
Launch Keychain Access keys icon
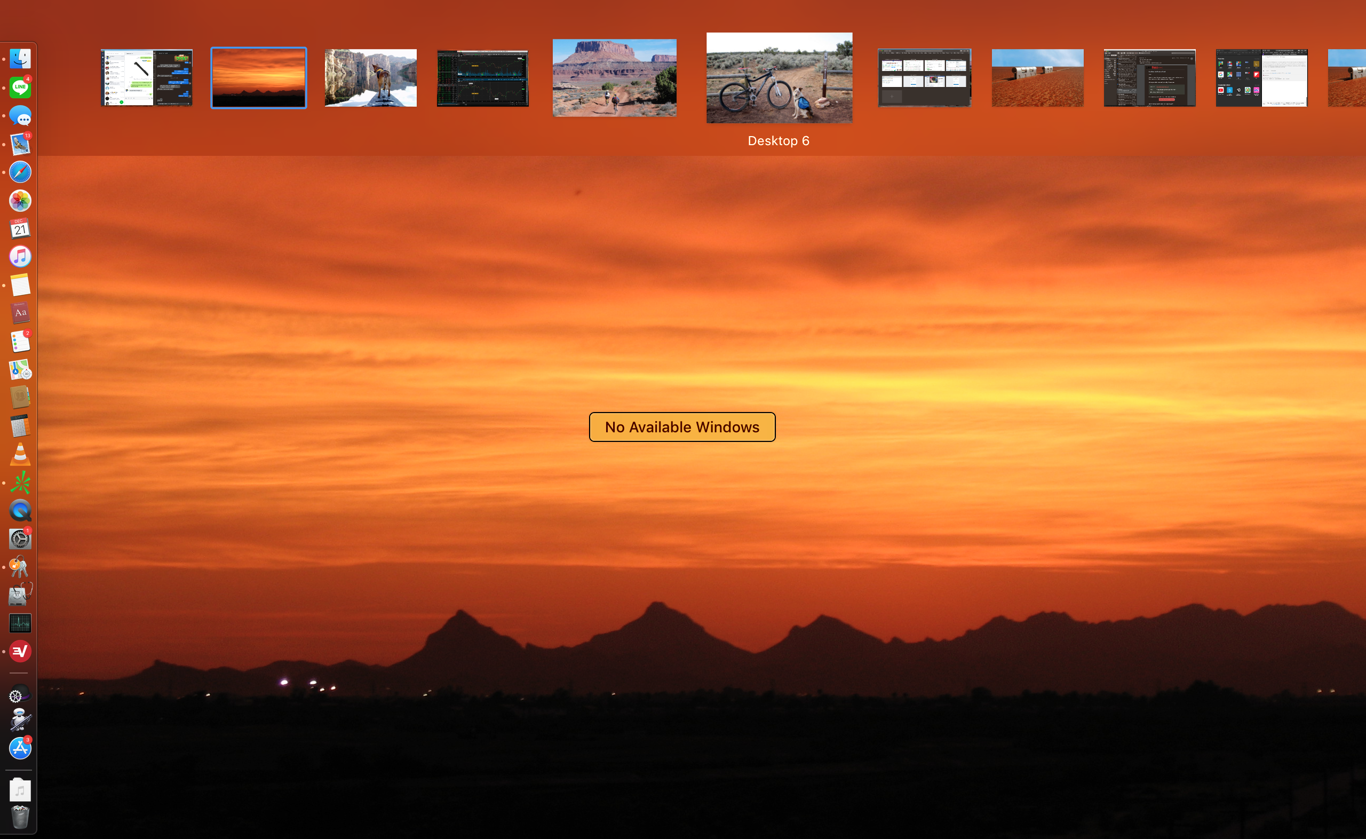tap(20, 567)
